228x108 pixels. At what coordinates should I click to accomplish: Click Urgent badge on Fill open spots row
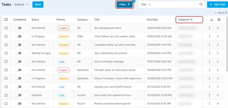pos(63,70)
